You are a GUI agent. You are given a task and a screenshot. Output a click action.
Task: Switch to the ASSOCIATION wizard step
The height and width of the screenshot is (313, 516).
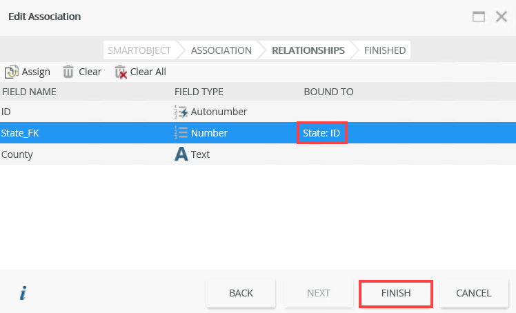coord(221,50)
